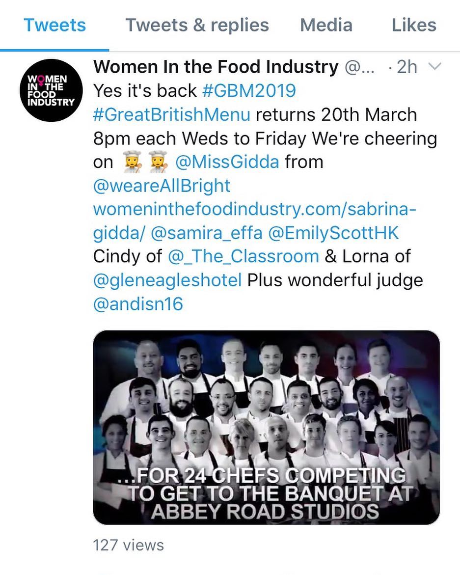Tap the @samira_effa mention

[207, 233]
